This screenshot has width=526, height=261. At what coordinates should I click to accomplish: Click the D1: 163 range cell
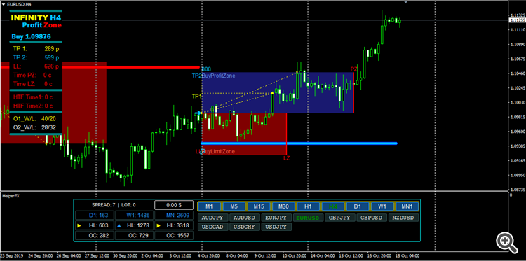(95, 215)
